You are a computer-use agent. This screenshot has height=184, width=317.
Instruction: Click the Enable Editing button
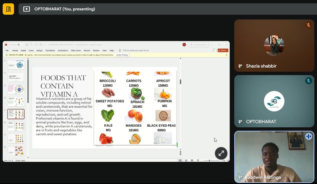pyautogui.click(x=122, y=55)
